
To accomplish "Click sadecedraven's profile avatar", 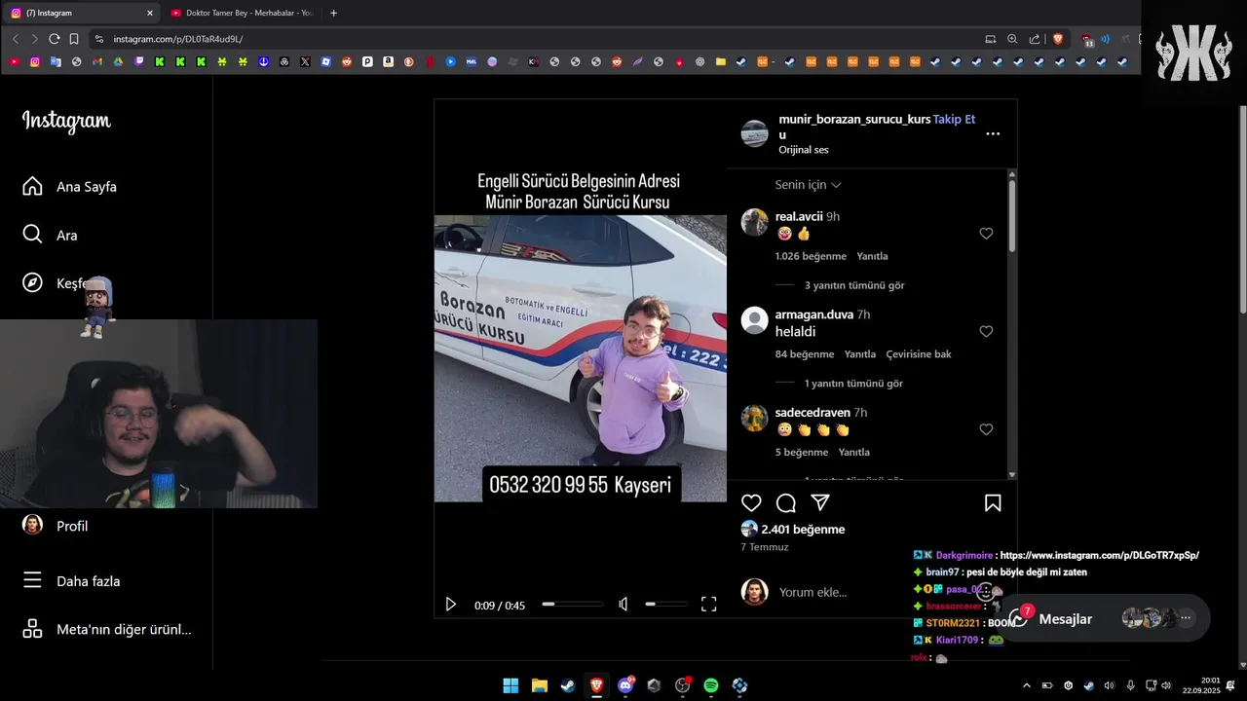I will 755,418.
